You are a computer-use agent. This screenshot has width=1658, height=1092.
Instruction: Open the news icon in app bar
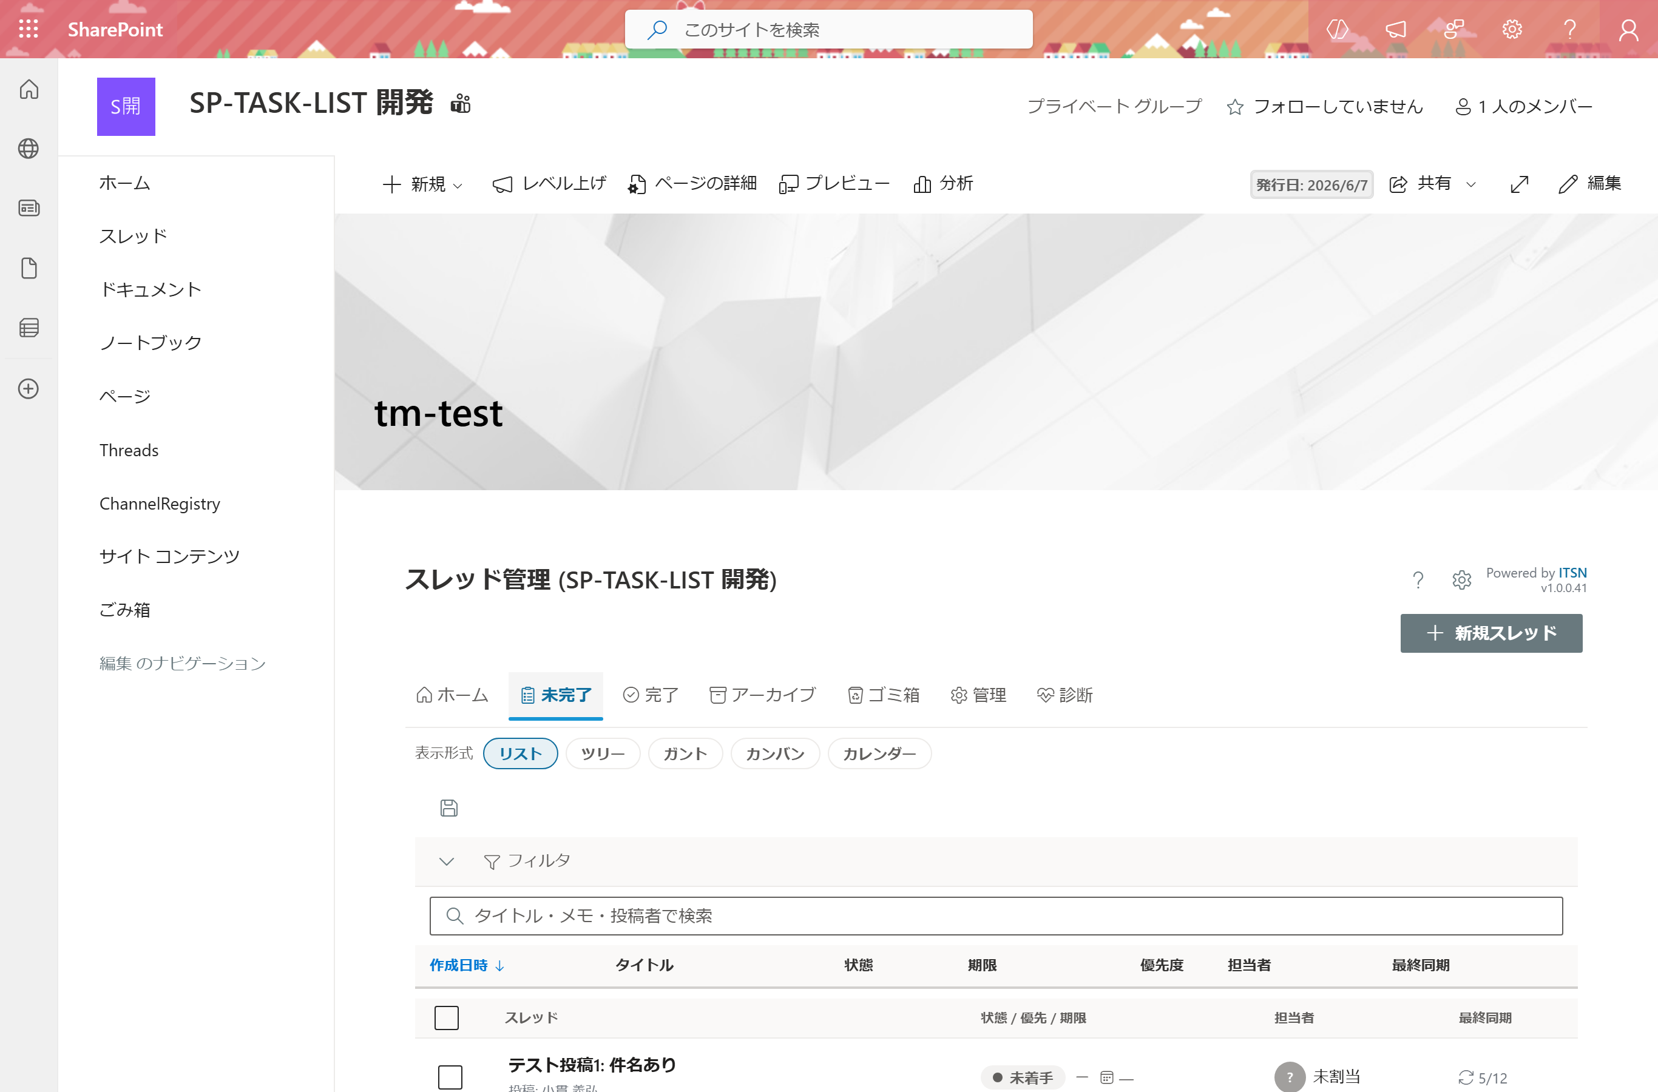[x=29, y=208]
